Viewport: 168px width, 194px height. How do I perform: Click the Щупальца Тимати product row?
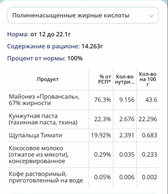83,135
